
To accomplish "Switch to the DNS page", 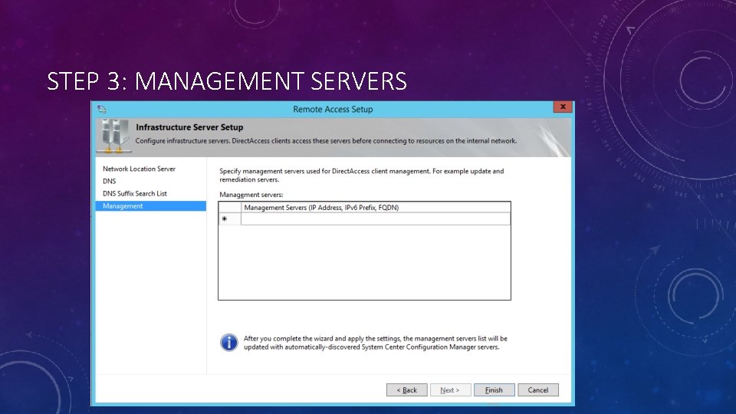I will [110, 181].
